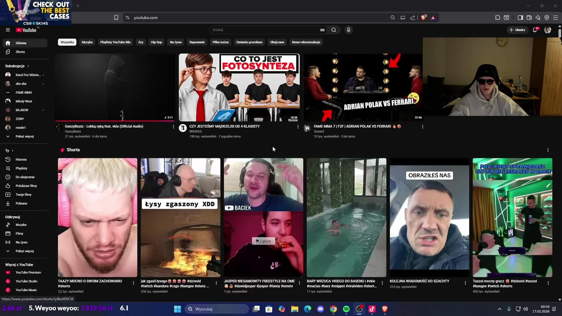This screenshot has height=316, width=562.
Task: Click the Utwórz create button
Action: [517, 30]
